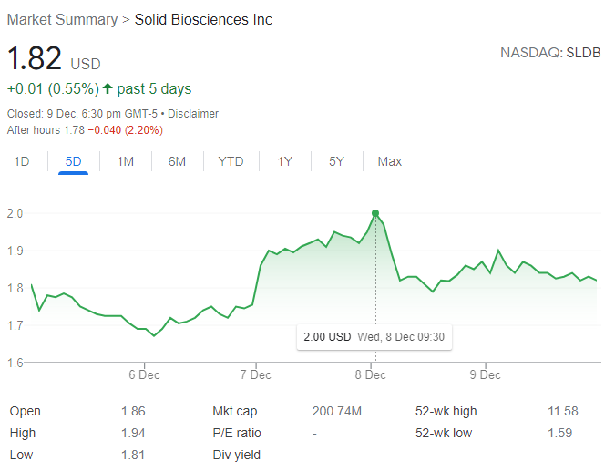Screen dimensions: 615x471
Task: View the 5Y price chart
Action: tap(336, 161)
